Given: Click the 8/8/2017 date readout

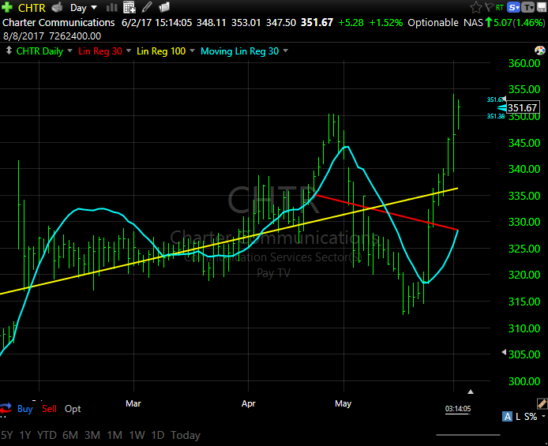Looking at the screenshot, I should pyautogui.click(x=24, y=36).
